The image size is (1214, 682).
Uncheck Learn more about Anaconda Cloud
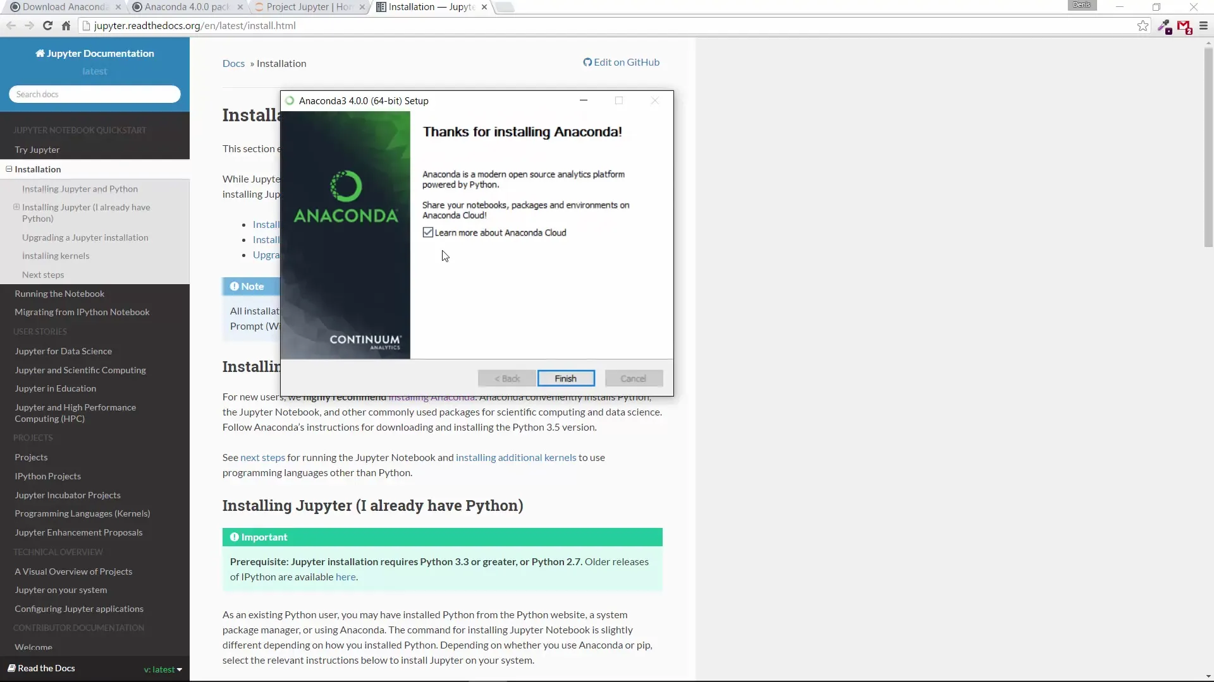[x=428, y=232]
